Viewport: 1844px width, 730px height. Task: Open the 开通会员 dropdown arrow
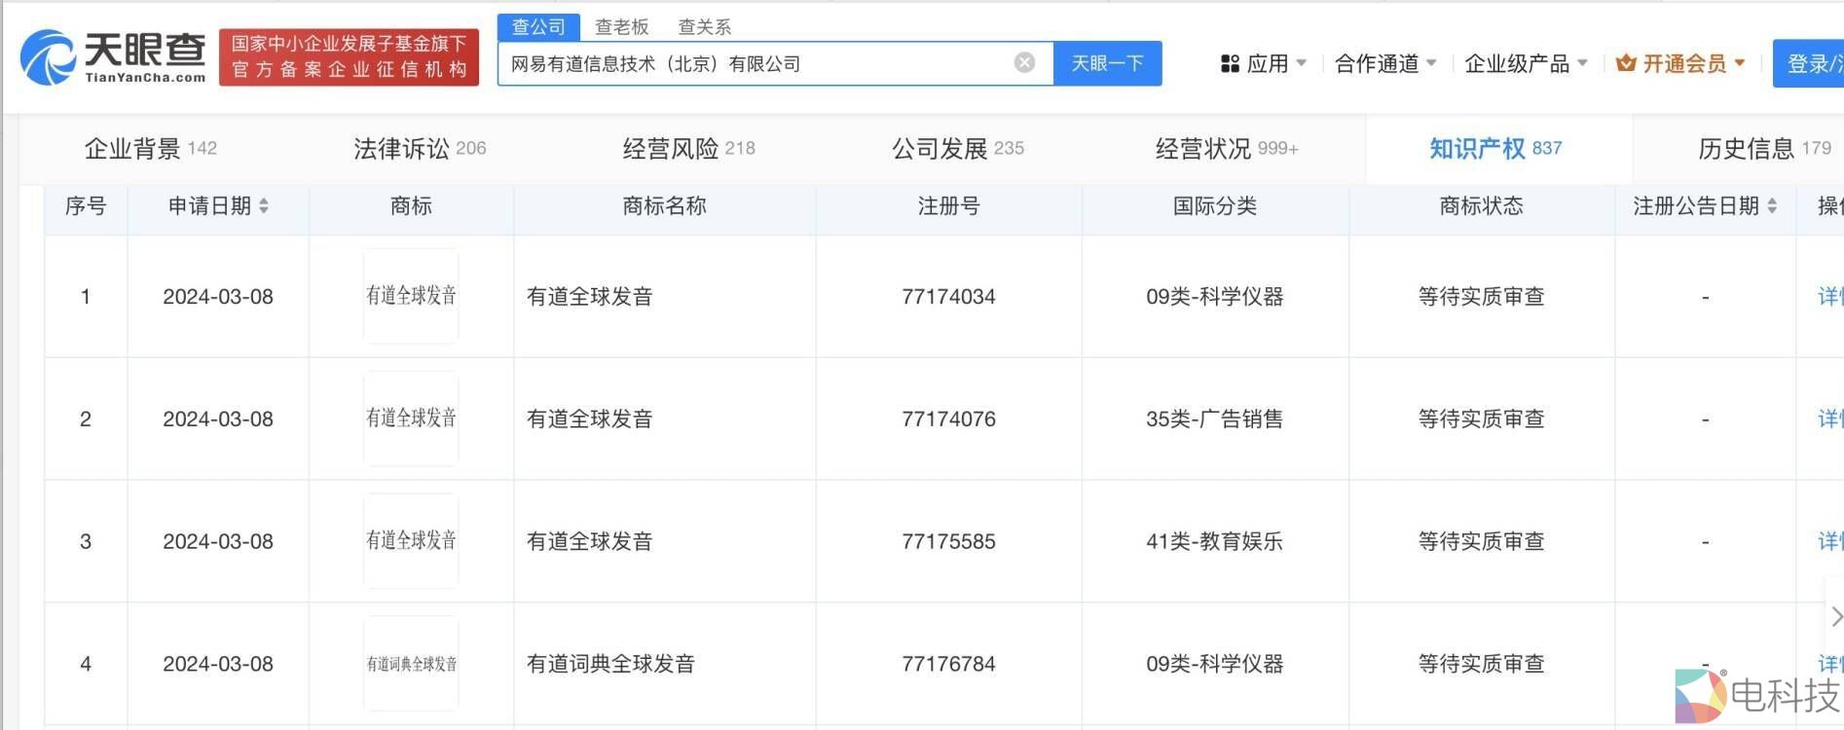1740,63
